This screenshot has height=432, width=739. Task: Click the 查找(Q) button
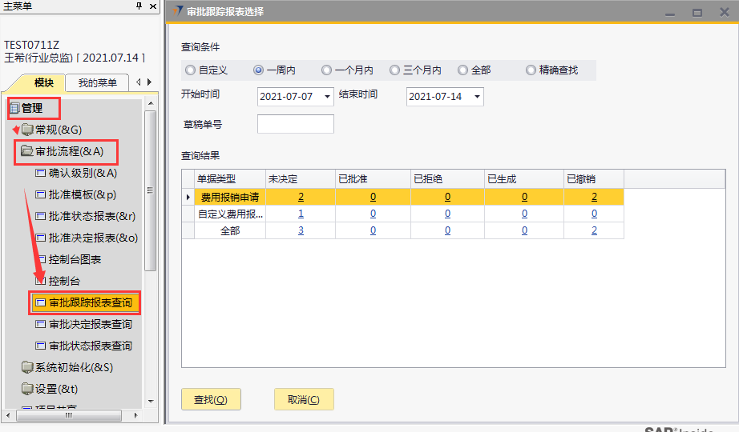click(211, 400)
